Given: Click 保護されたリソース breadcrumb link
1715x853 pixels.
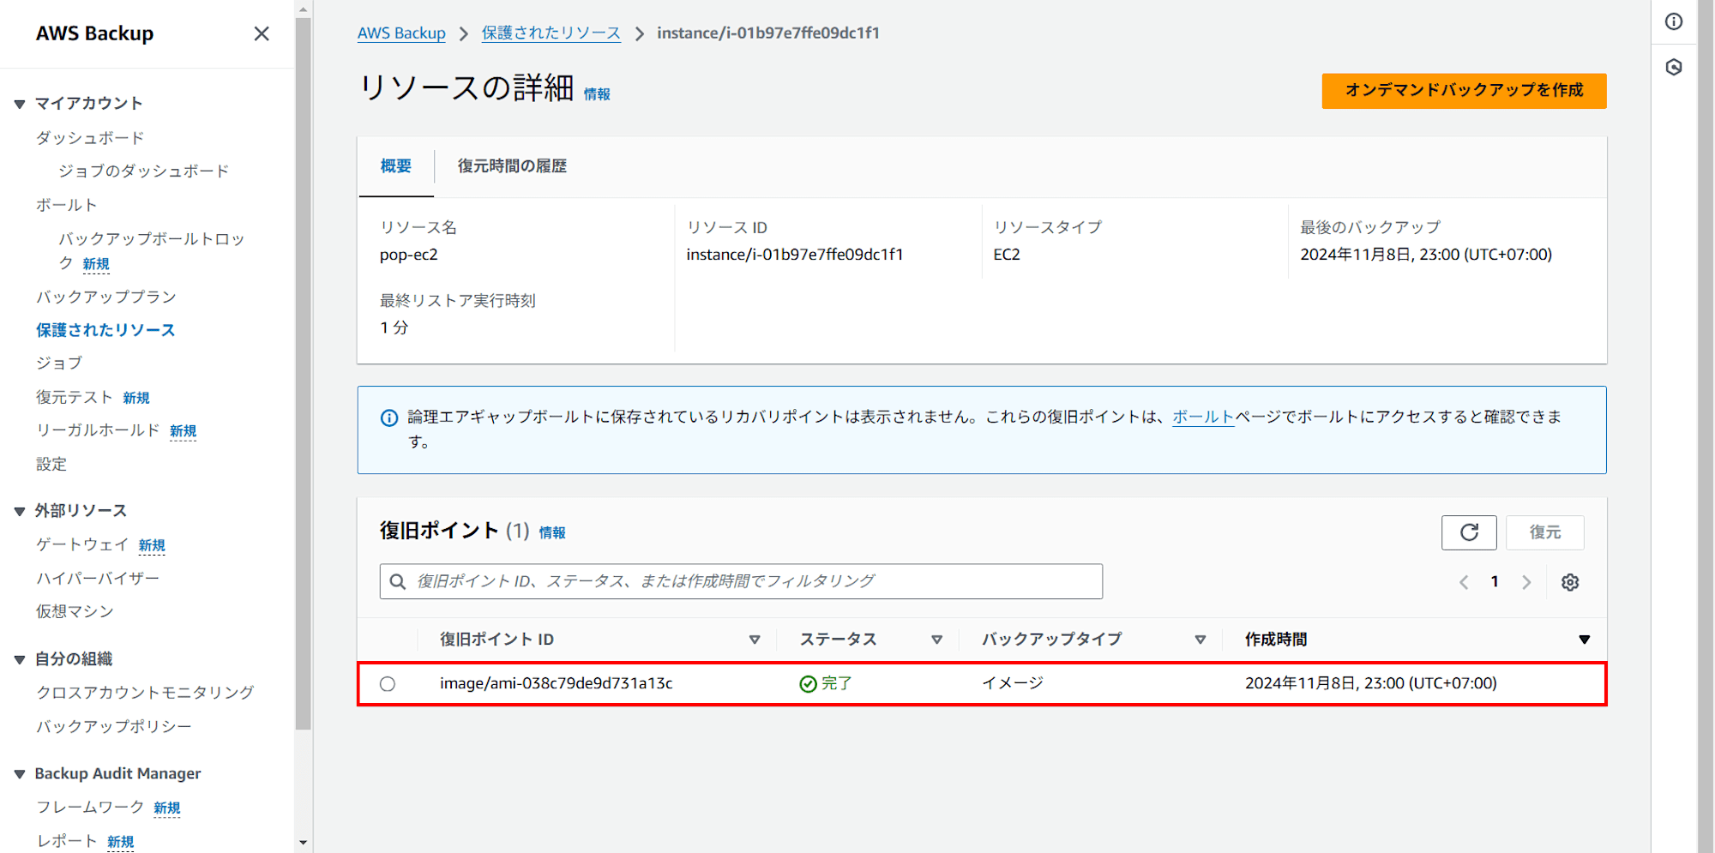Looking at the screenshot, I should (x=551, y=33).
